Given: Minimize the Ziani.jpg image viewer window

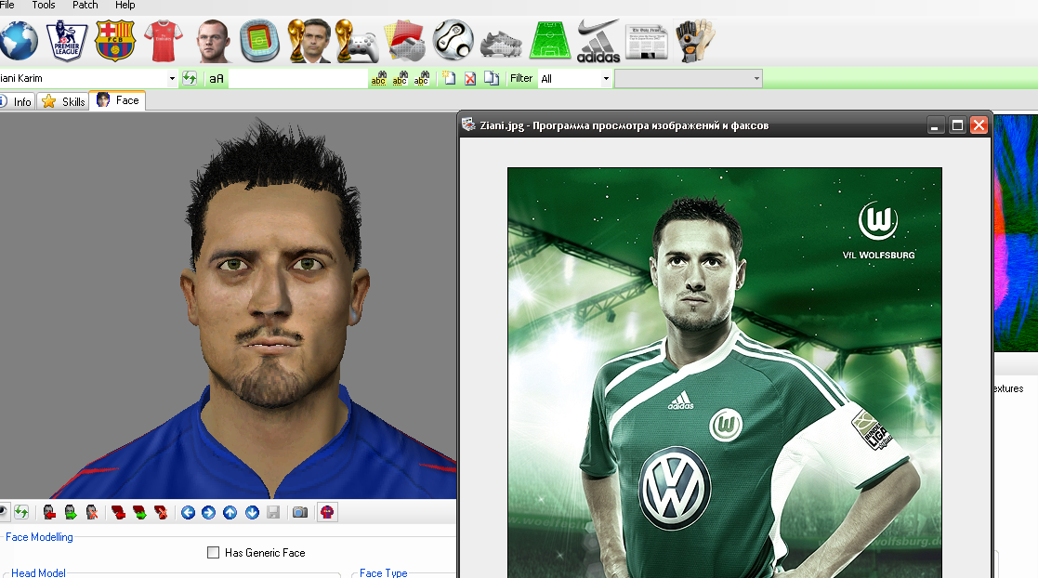Looking at the screenshot, I should click(935, 125).
